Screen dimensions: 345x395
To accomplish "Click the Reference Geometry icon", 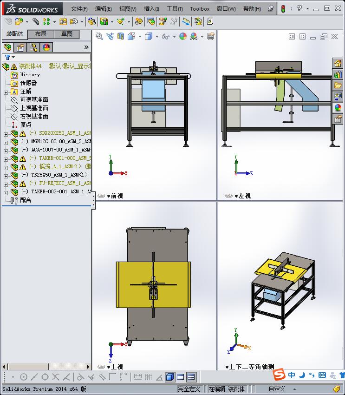I will tap(121, 22).
